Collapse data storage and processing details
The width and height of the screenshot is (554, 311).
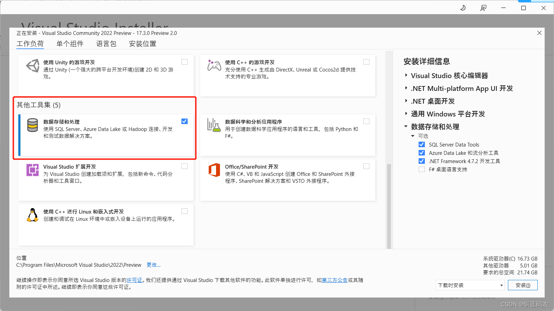[x=406, y=126]
